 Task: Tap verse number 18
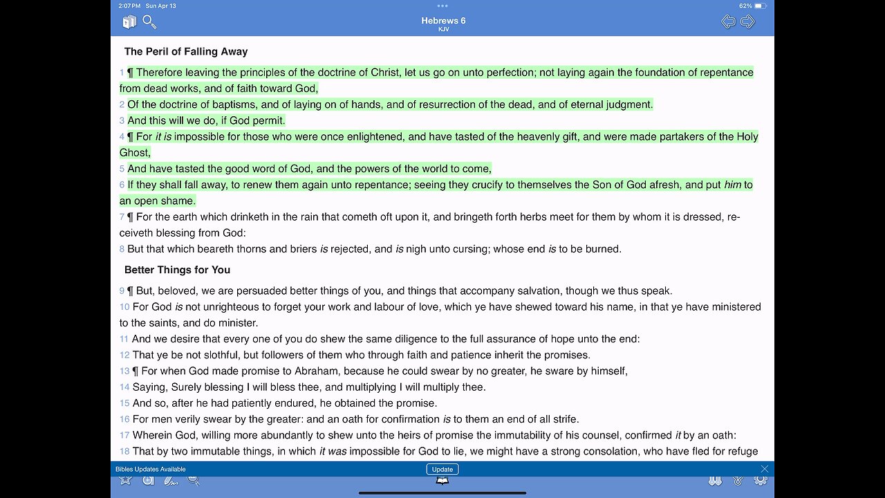pyautogui.click(x=124, y=452)
